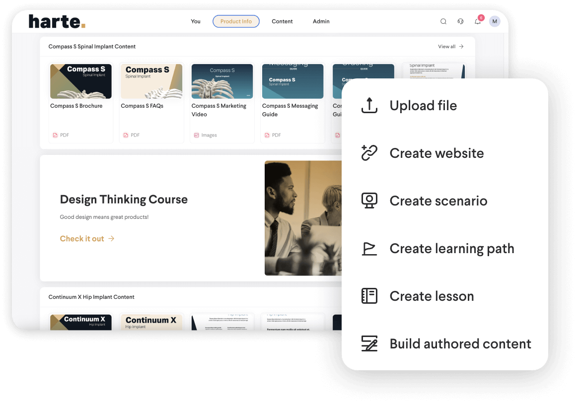Switch to the You tab
This screenshot has width=580, height=406.
coord(196,21)
